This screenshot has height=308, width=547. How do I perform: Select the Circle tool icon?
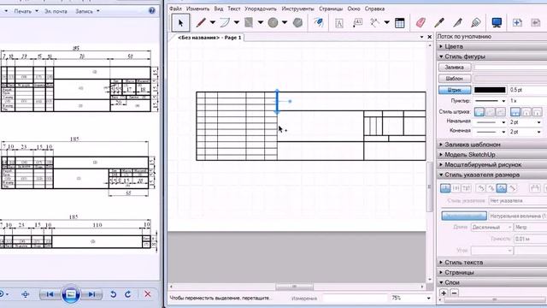pos(273,23)
